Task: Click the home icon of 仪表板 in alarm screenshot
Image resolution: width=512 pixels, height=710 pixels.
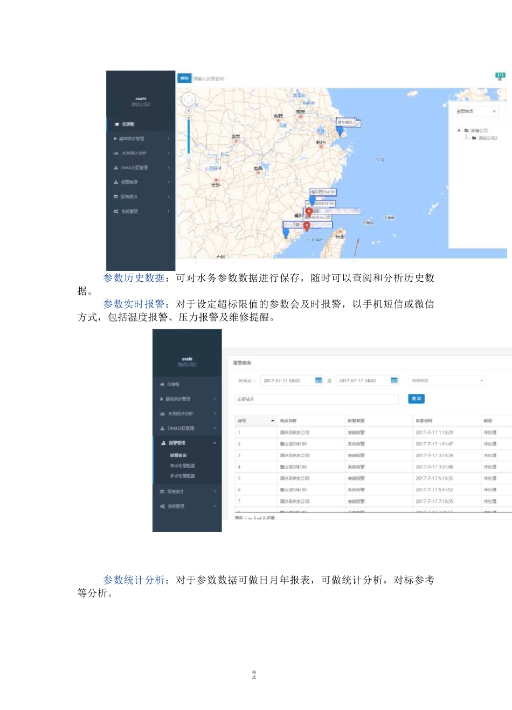Action: point(162,385)
